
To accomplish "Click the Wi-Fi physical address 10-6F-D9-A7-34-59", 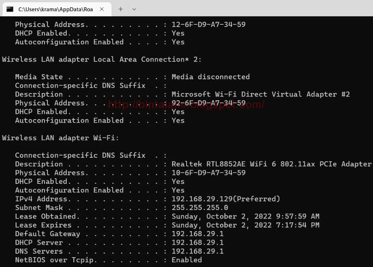I will [209, 173].
